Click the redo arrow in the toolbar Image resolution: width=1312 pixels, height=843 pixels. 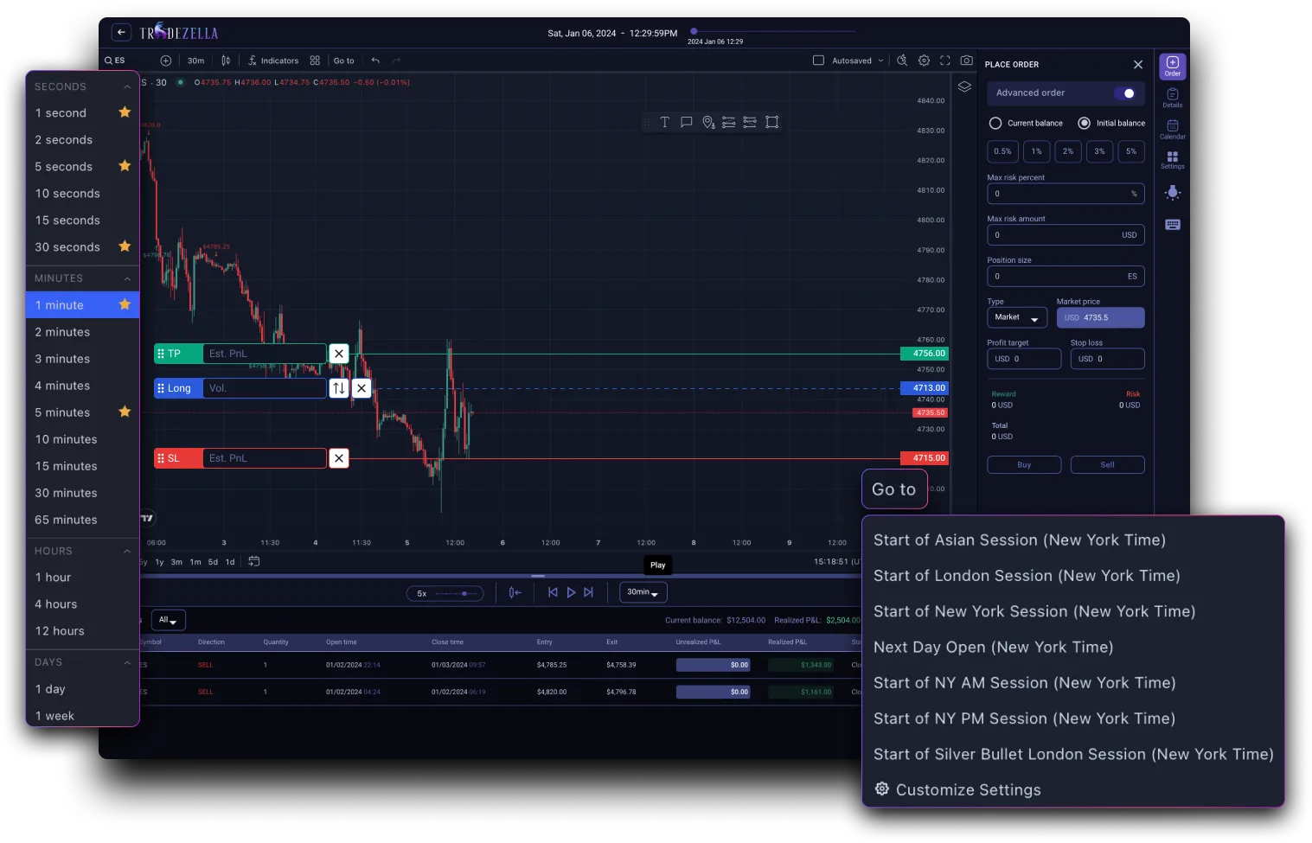[397, 61]
